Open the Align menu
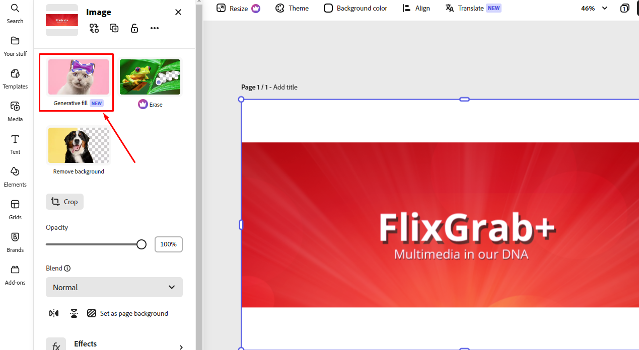The width and height of the screenshot is (639, 350). (x=416, y=9)
